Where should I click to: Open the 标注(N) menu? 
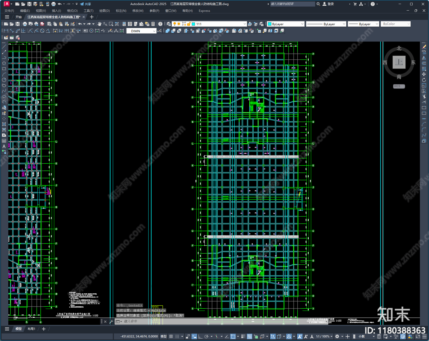121,11
